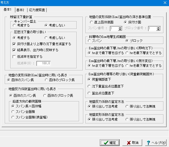This screenshot has width=169, height=147.
Task: Decrease ブロック番号 with down arrow
Action: point(158,30)
